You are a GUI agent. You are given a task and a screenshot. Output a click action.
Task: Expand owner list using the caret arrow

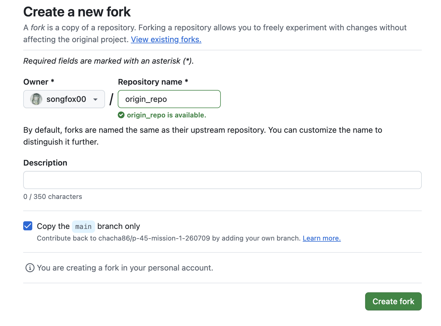click(x=95, y=99)
